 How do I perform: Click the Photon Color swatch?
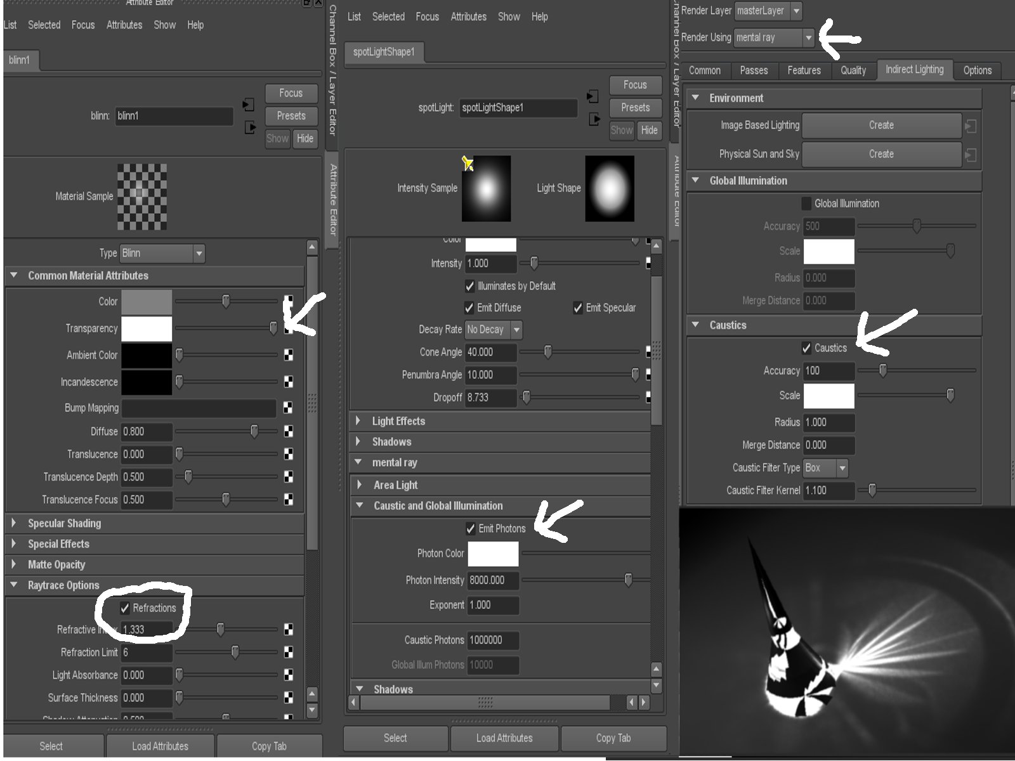pos(494,554)
